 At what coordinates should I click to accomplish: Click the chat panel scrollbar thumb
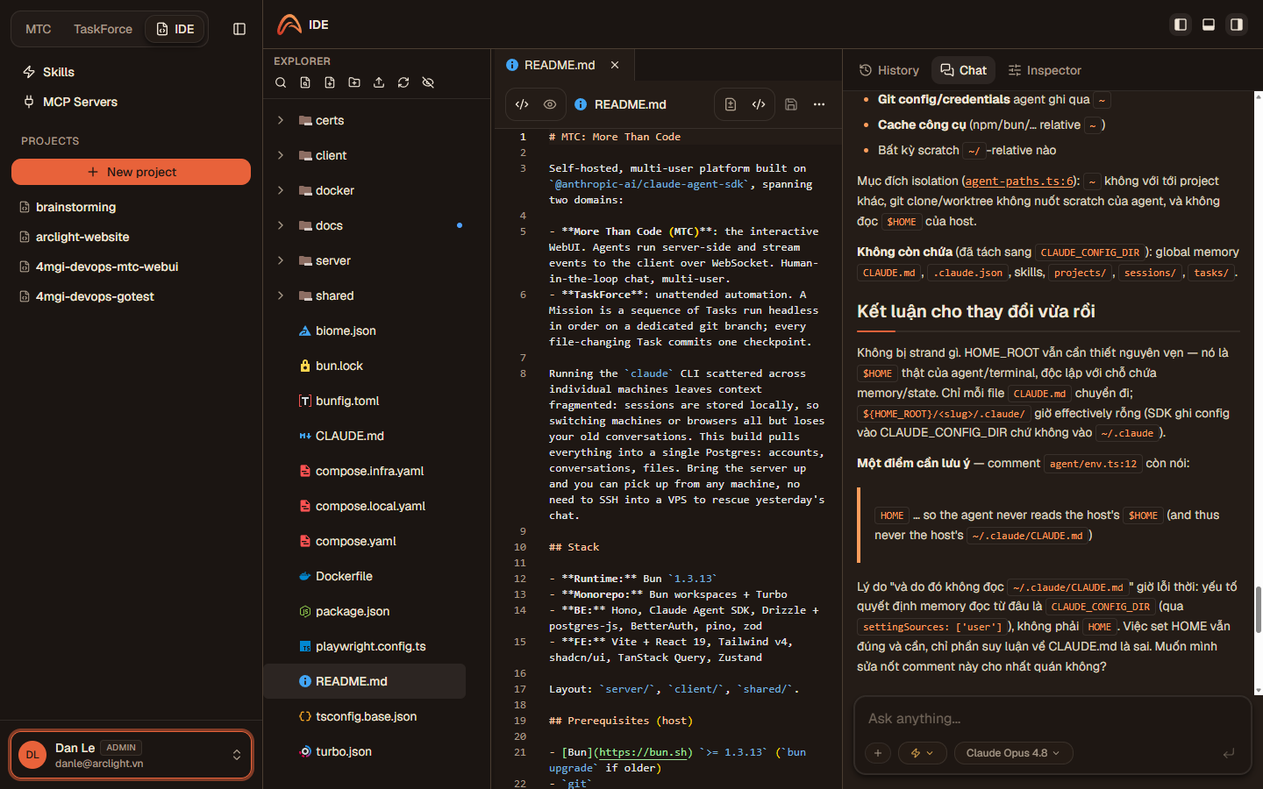1259,609
